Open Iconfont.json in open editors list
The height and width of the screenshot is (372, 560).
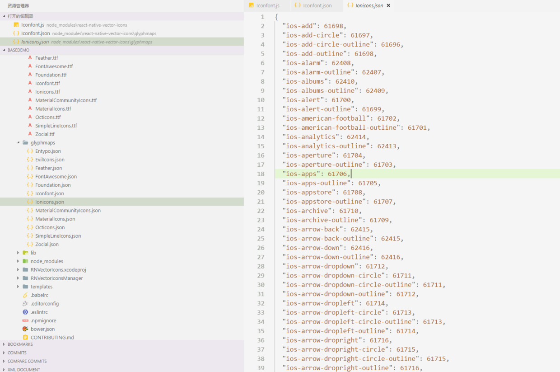click(x=122, y=33)
